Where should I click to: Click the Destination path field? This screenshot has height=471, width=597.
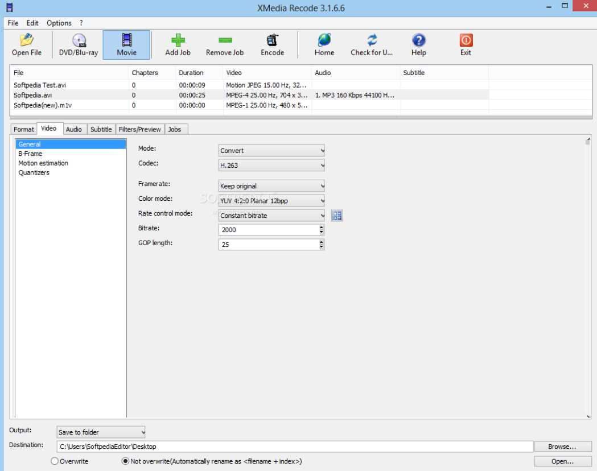[x=295, y=447]
